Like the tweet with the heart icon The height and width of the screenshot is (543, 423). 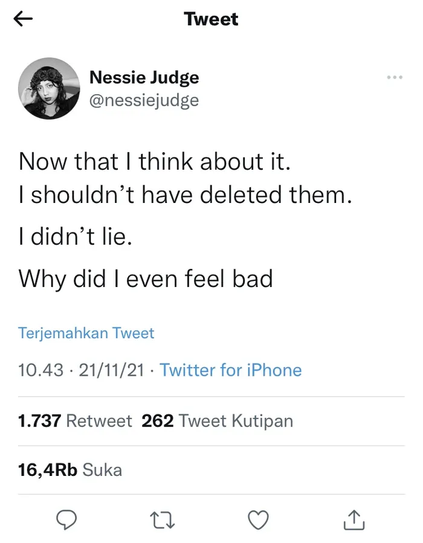tap(259, 519)
